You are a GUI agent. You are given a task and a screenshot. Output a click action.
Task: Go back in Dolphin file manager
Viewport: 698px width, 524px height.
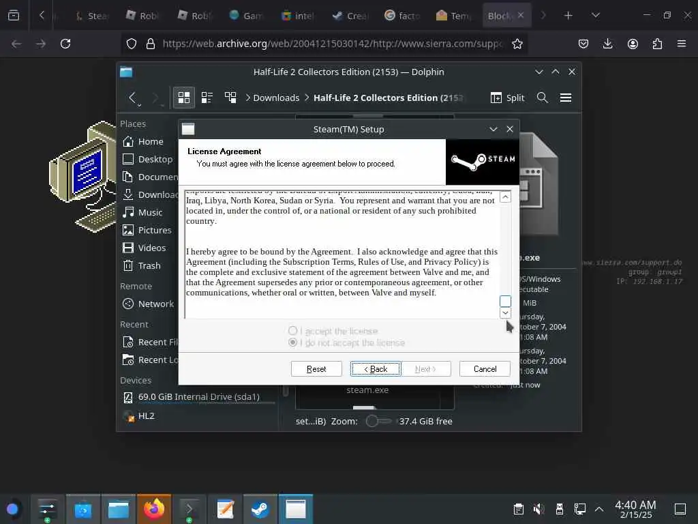pos(132,98)
